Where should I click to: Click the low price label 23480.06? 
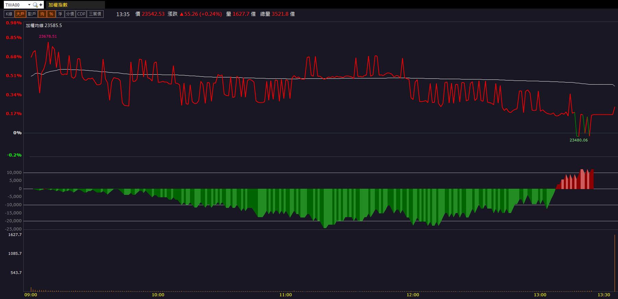(x=579, y=140)
